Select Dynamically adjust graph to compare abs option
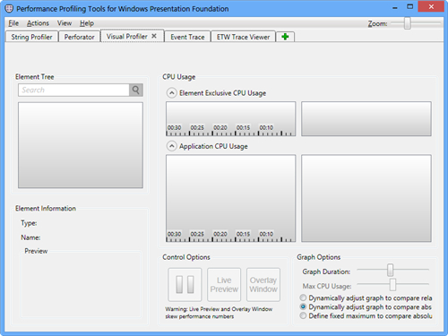The height and width of the screenshot is (336, 448). coord(303,306)
